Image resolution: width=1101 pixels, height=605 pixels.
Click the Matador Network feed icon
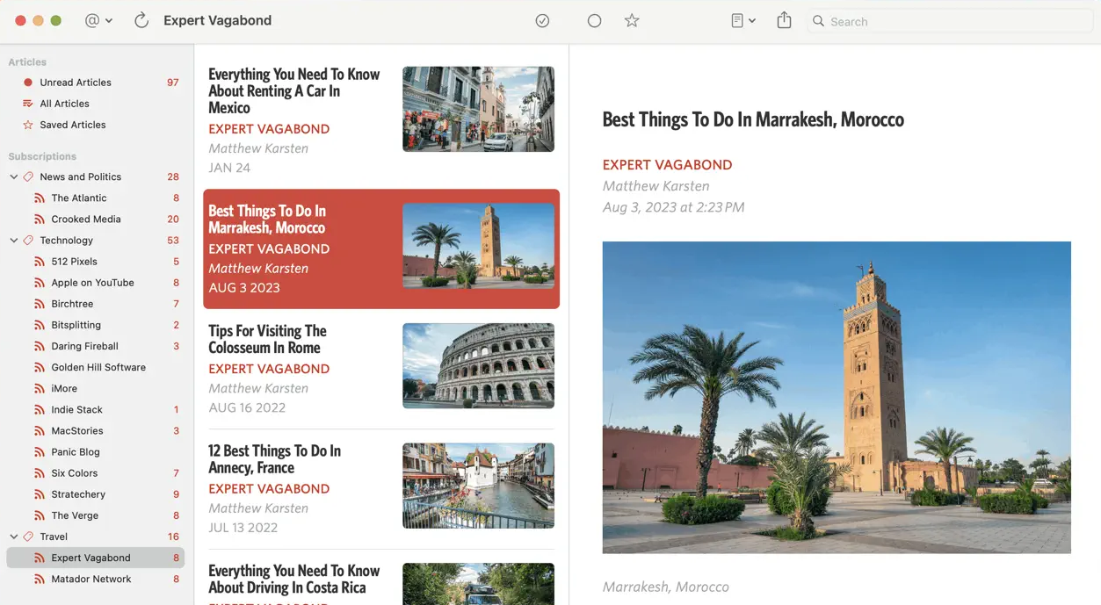tap(39, 580)
